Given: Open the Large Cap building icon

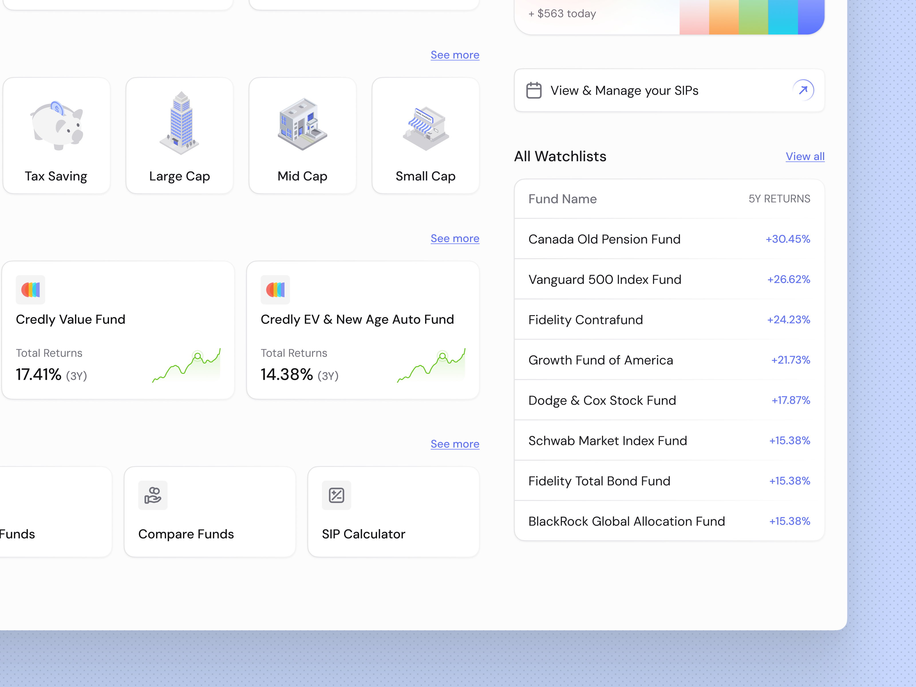Looking at the screenshot, I should 179,124.
